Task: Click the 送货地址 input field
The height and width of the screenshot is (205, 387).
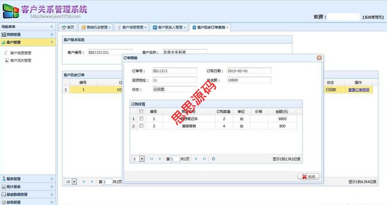Action: [174, 80]
